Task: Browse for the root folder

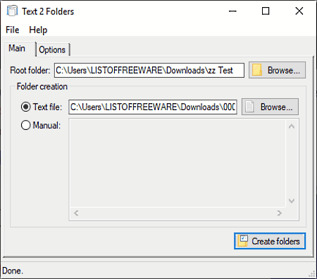Action: point(277,70)
